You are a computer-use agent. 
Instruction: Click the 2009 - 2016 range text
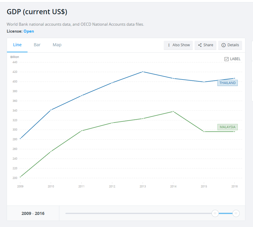[x=33, y=213]
